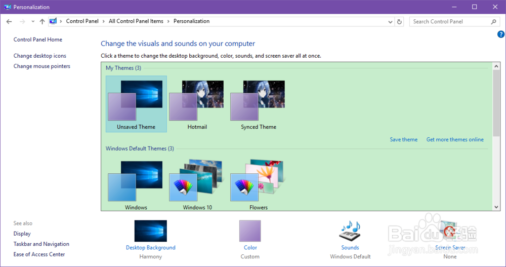The height and width of the screenshot is (267, 506).
Task: Click the Windows Default Themes (3) header
Action: (x=140, y=148)
